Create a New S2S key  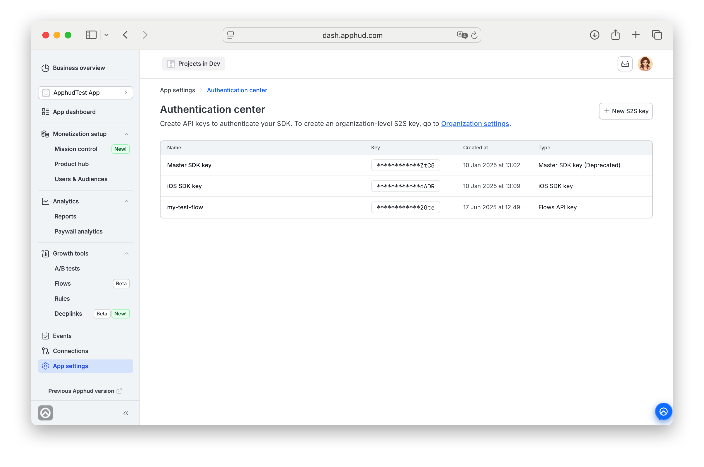pyautogui.click(x=625, y=111)
